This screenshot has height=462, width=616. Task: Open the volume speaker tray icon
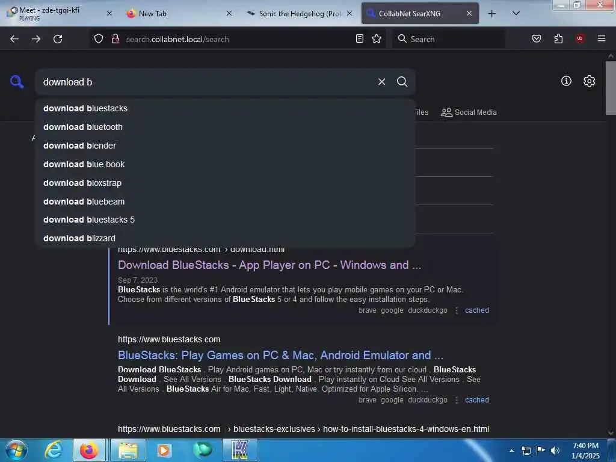(555, 451)
